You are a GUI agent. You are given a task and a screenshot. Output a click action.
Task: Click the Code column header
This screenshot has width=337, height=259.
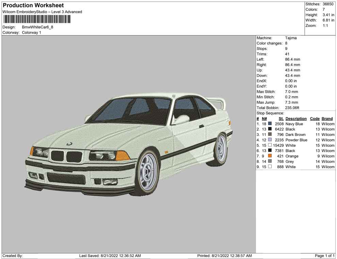[x=315, y=119]
